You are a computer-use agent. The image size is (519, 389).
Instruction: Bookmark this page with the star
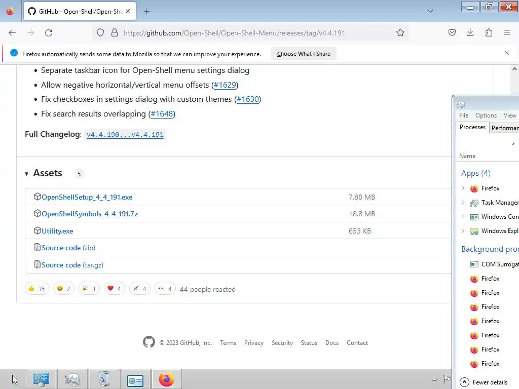(x=400, y=33)
